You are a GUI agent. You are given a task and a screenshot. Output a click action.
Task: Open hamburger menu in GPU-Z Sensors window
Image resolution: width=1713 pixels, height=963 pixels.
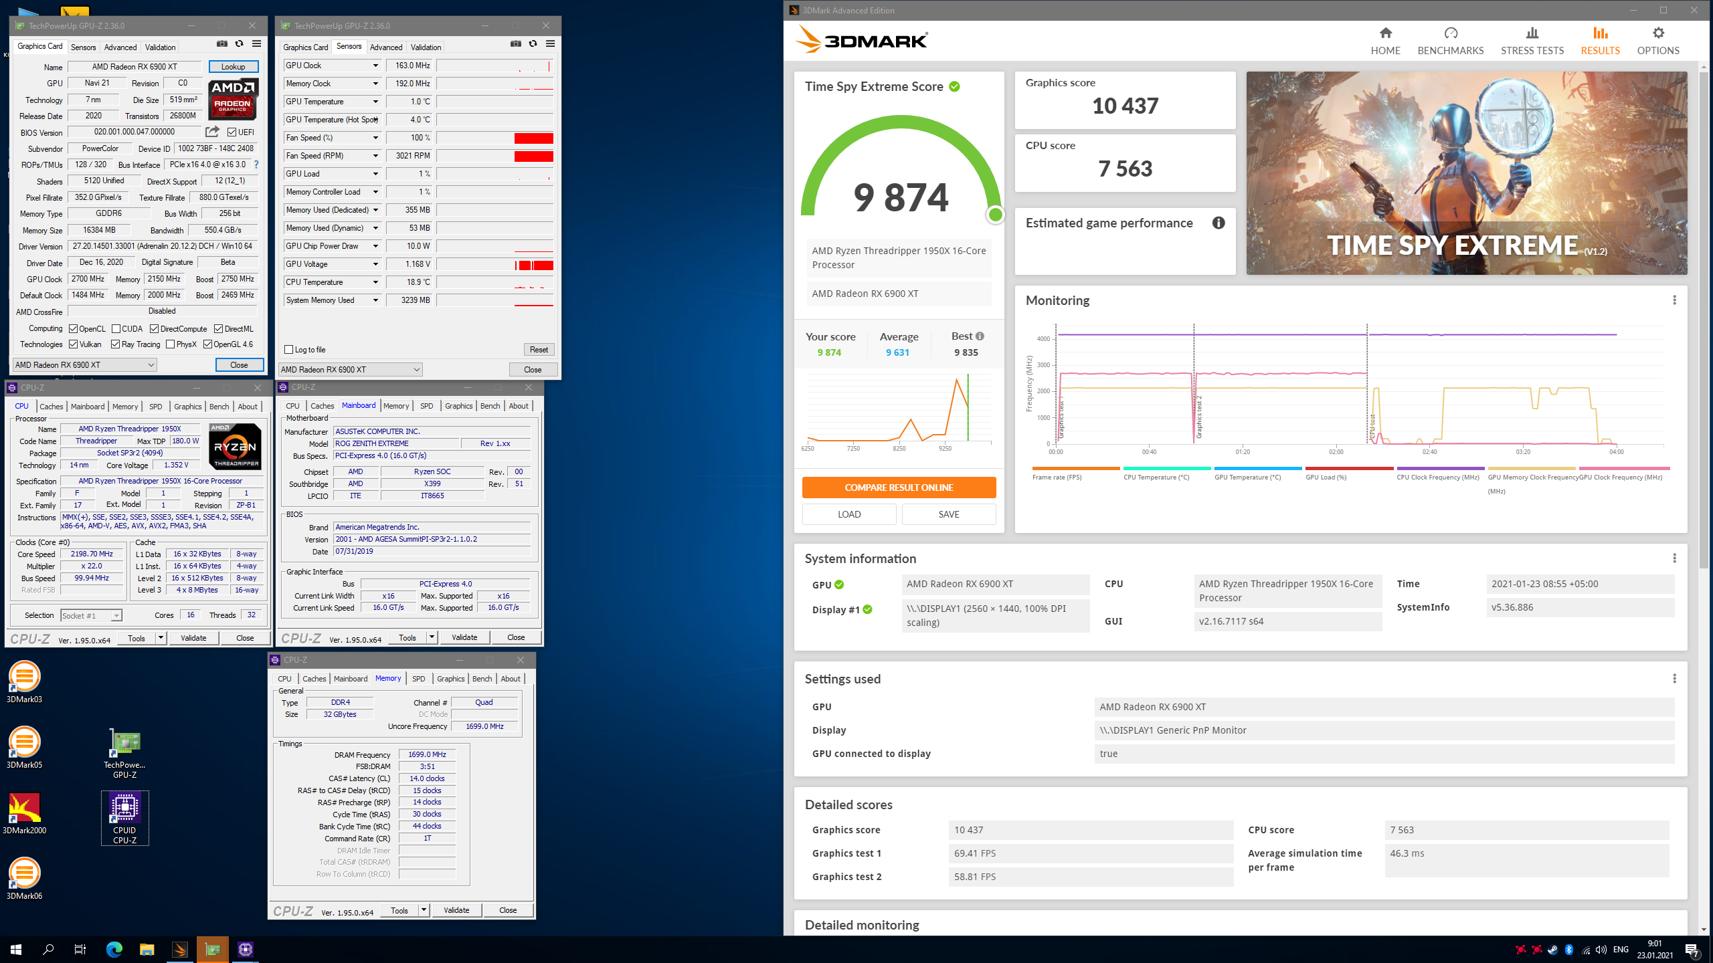tap(550, 44)
